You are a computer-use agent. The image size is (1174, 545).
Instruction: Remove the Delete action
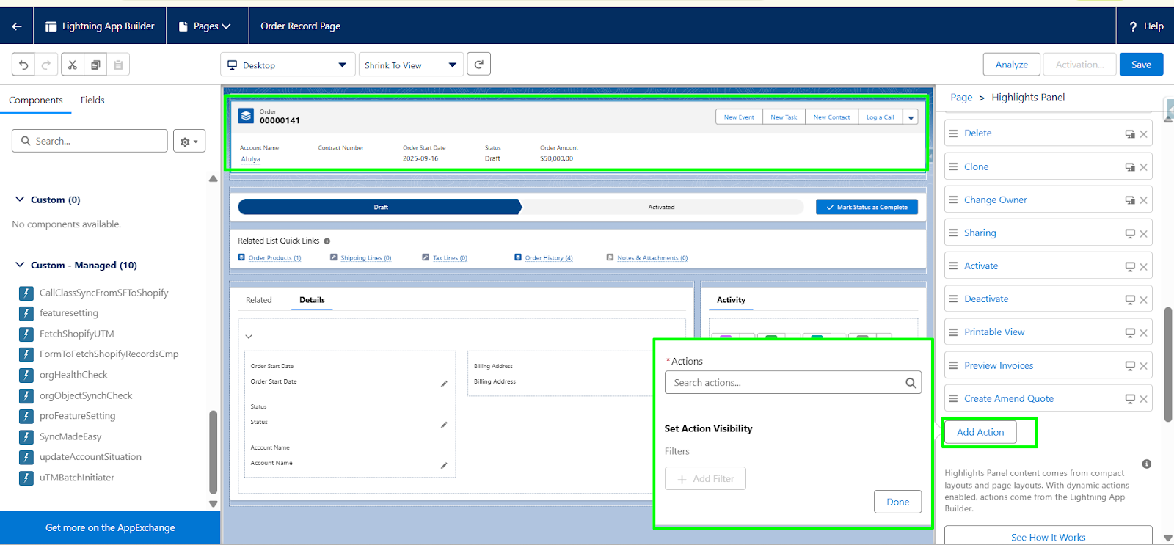click(1143, 134)
